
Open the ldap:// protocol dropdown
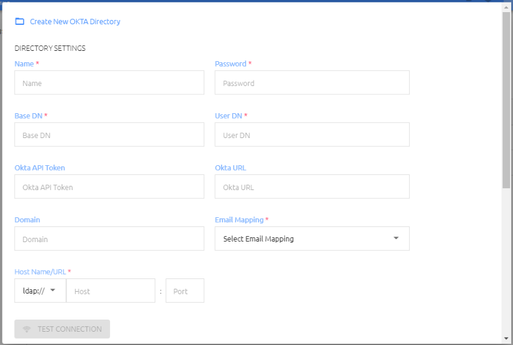(40, 291)
